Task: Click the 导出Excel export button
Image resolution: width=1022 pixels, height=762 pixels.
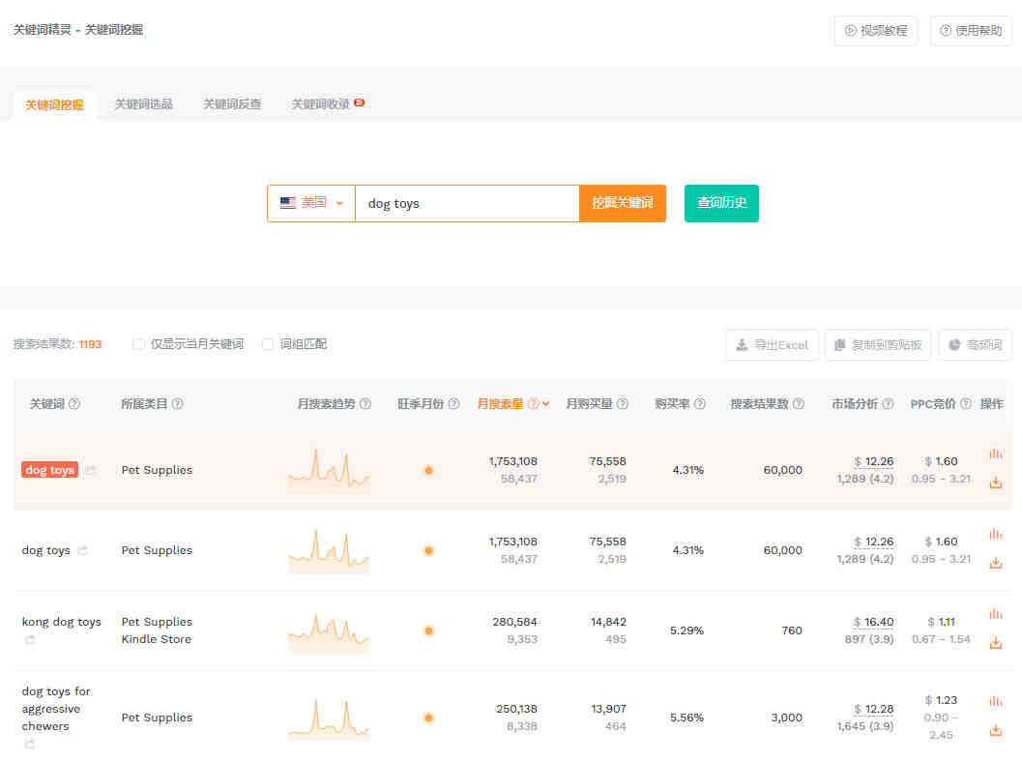Action: (772, 345)
